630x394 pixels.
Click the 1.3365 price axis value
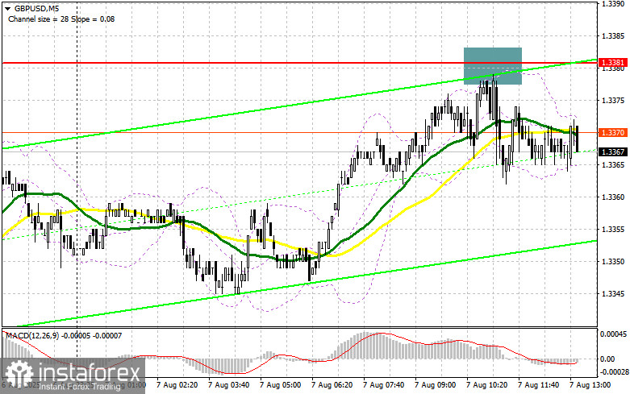pos(613,165)
